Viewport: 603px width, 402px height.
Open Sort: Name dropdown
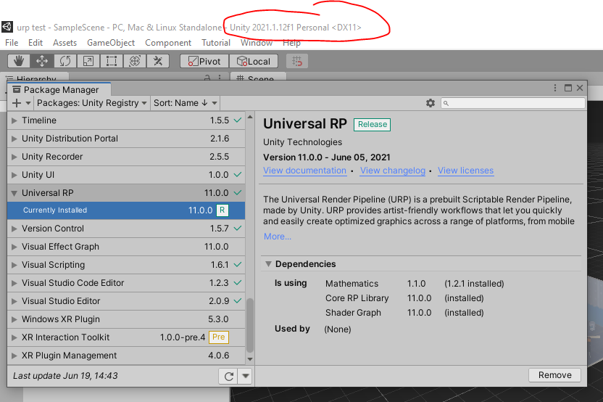186,103
